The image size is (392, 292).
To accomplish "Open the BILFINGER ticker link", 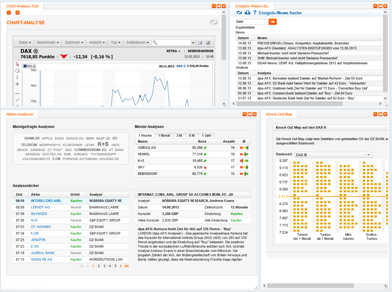I will coord(39,214).
